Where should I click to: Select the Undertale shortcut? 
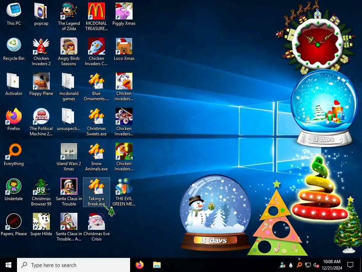pyautogui.click(x=14, y=190)
